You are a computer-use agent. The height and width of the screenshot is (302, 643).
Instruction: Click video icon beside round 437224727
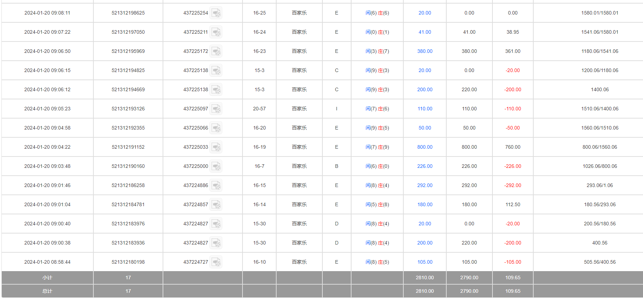(216, 262)
